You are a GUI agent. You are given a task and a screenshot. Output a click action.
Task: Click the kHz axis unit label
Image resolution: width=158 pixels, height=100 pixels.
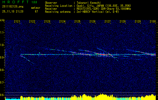pyautogui.click(x=2, y=20)
